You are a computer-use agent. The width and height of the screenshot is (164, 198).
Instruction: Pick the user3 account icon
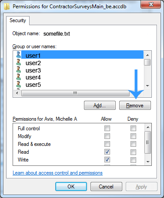coord(18,69)
